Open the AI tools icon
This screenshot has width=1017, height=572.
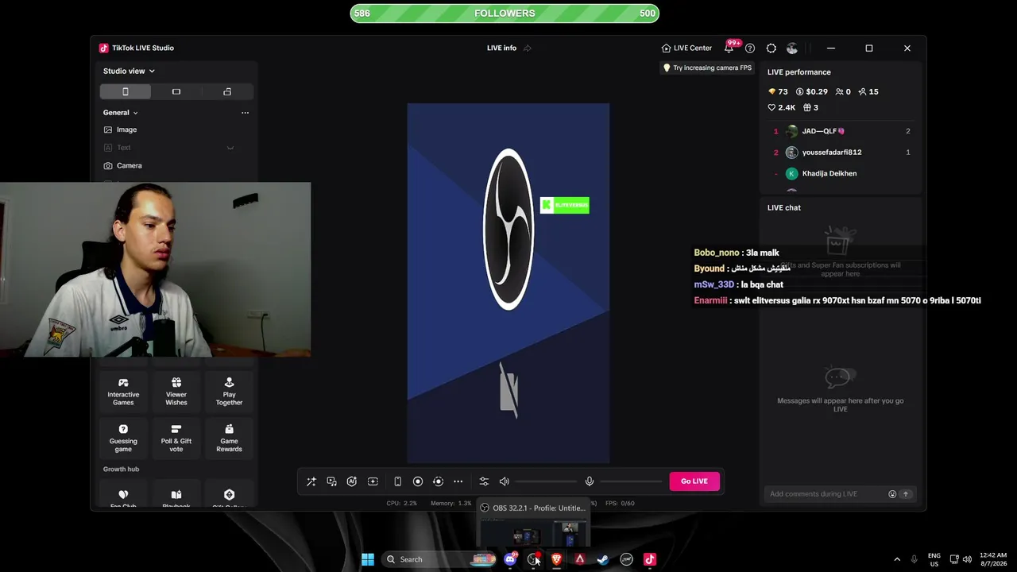(352, 481)
